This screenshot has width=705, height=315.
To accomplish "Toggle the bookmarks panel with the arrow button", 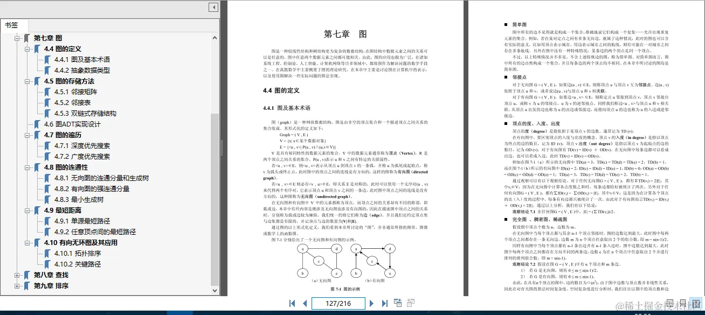I will pos(213,7).
